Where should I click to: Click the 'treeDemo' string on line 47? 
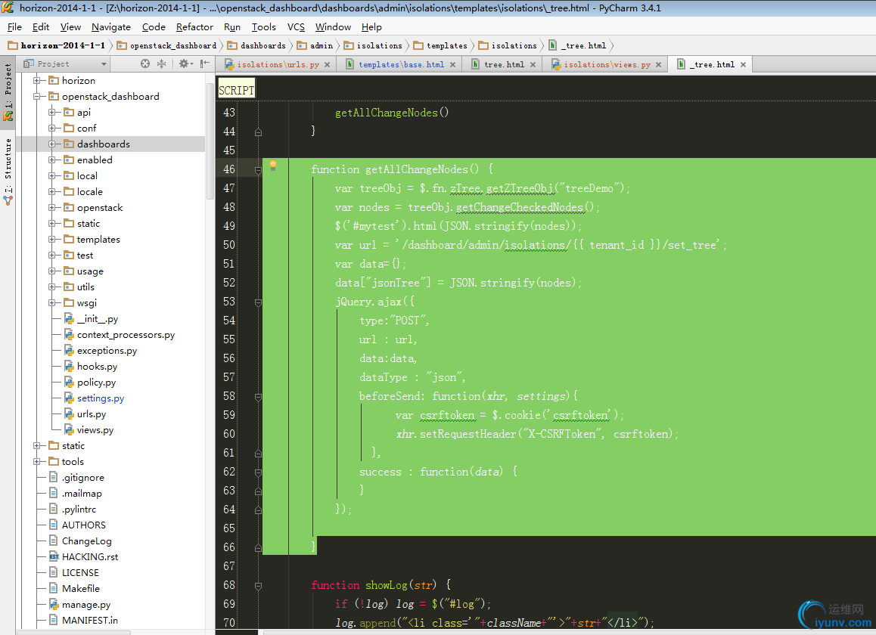pos(589,188)
